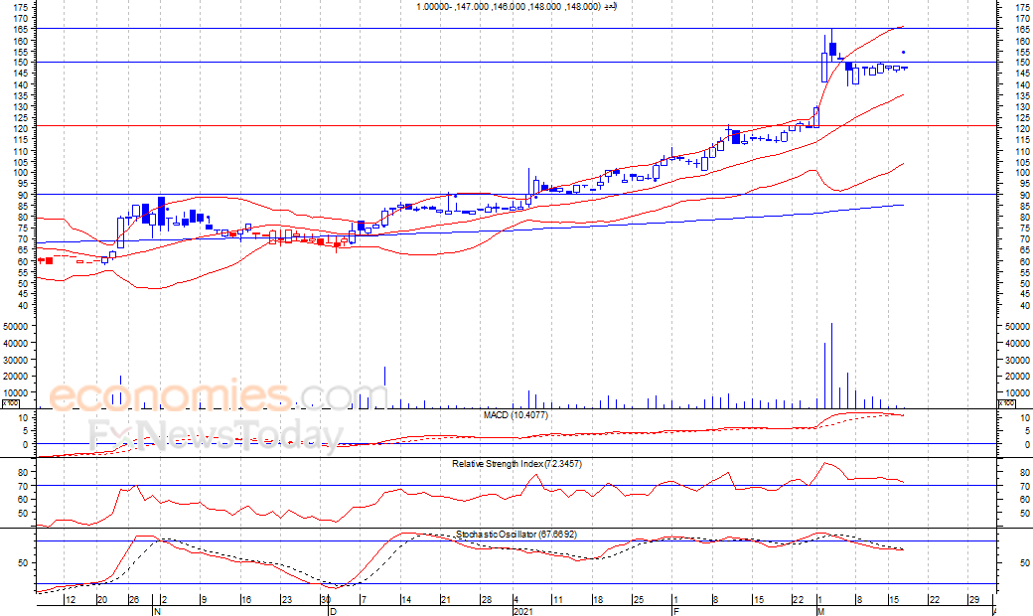Click the blue horizontal line at 165

(516, 29)
